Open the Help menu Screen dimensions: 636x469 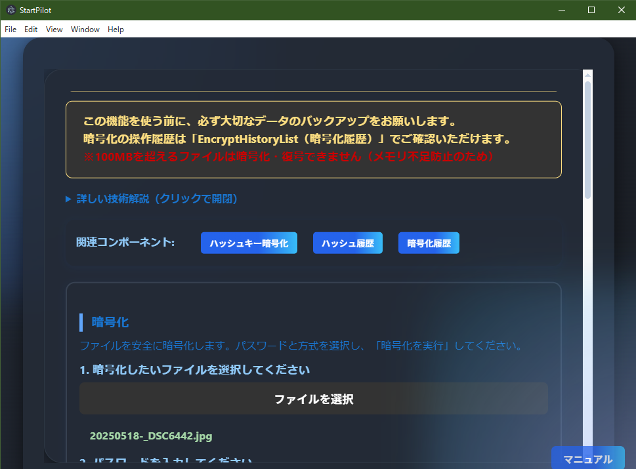(116, 30)
